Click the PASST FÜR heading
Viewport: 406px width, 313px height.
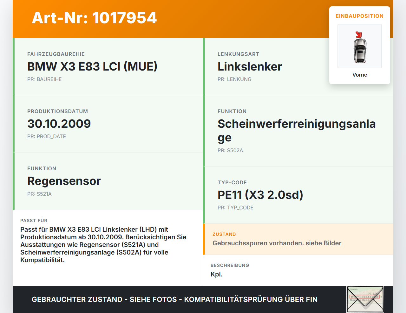pyautogui.click(x=34, y=221)
